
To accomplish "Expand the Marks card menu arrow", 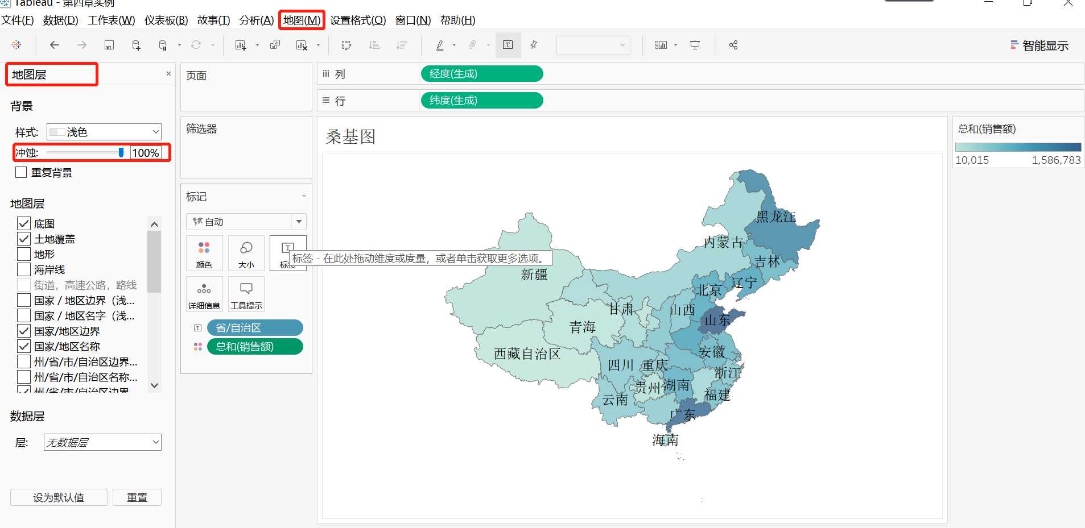I will click(304, 196).
